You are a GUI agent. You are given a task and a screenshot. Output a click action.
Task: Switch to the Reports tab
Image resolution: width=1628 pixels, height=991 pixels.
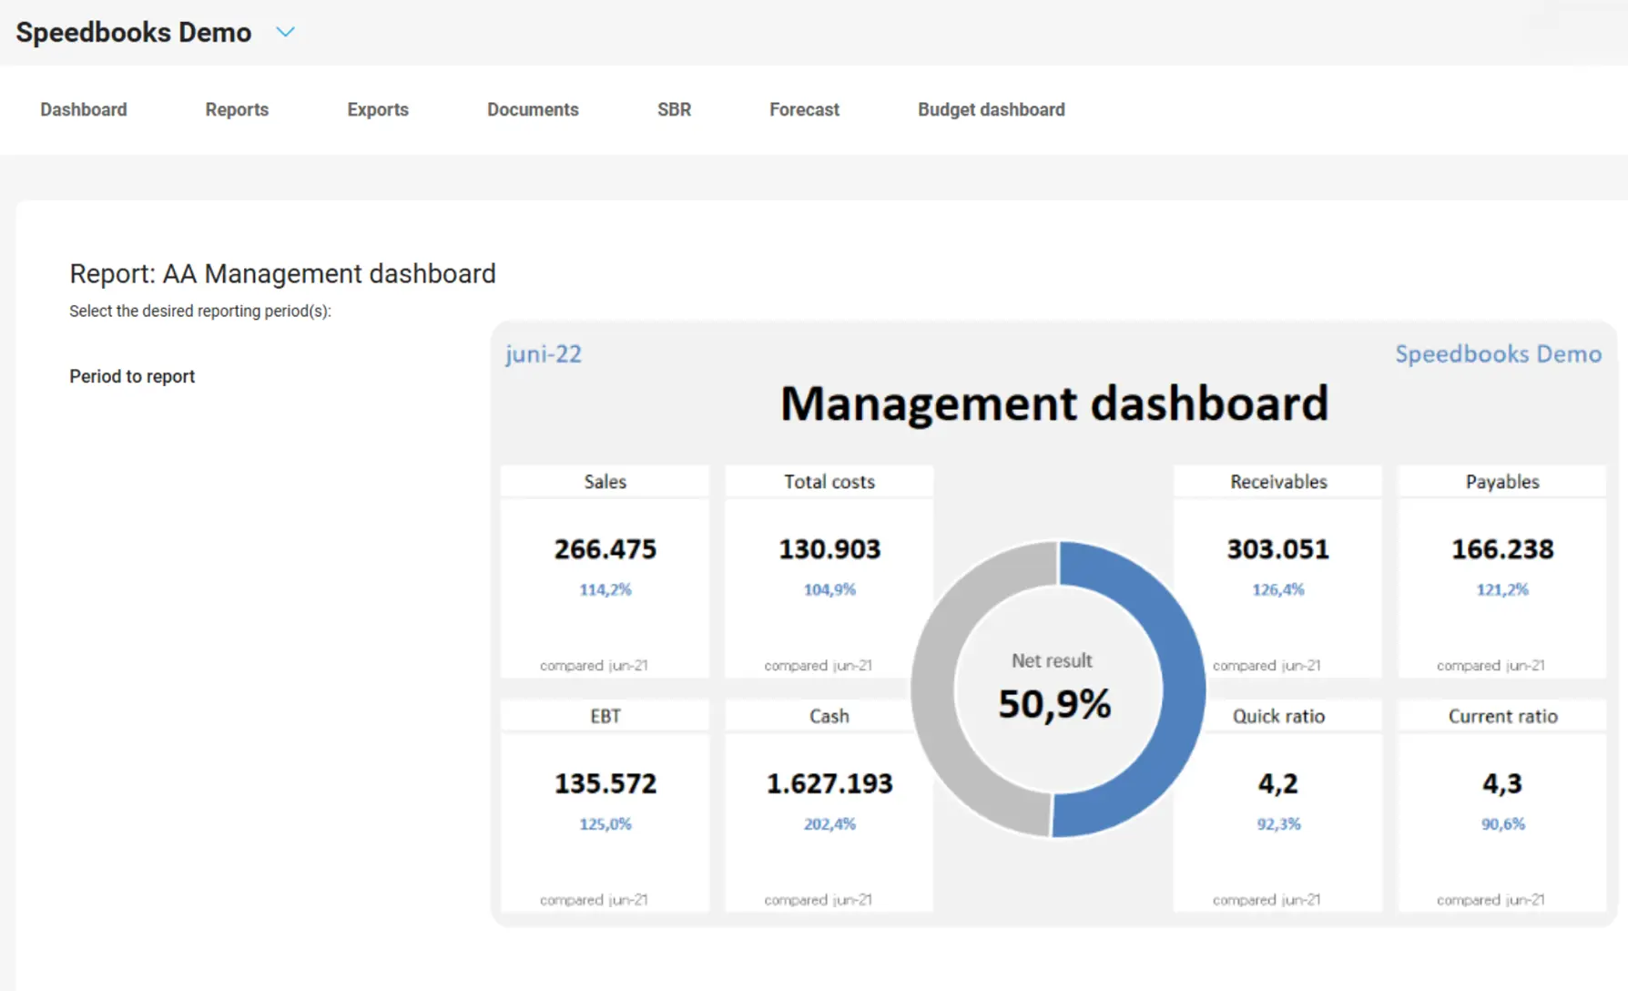[x=237, y=109]
